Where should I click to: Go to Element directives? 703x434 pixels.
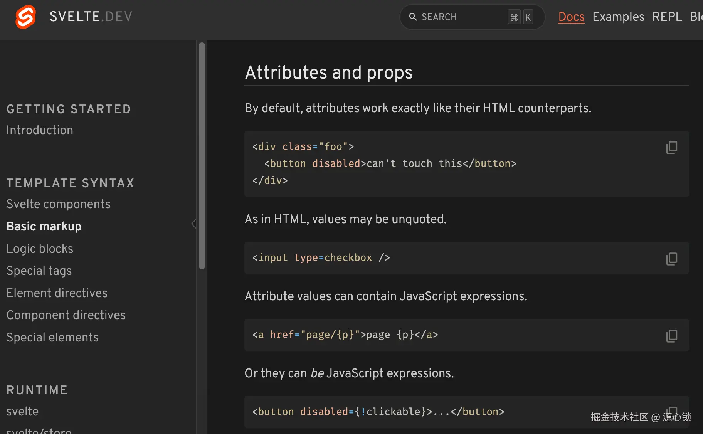57,293
